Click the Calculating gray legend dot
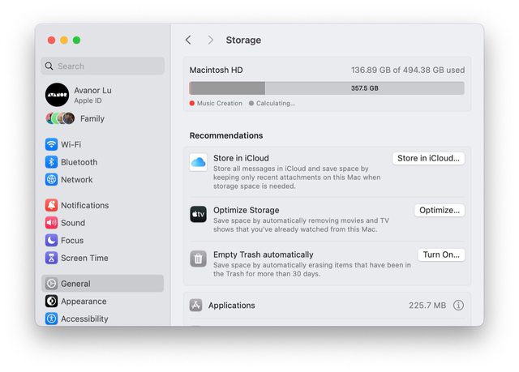Image resolution: width=519 pixels, height=372 pixels. coord(251,103)
